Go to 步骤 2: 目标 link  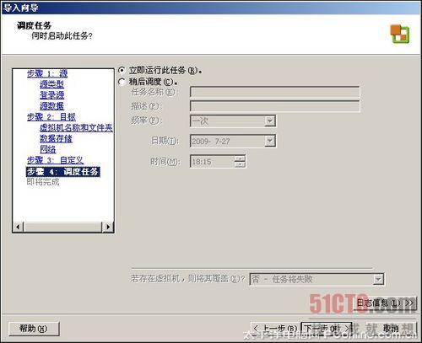point(51,117)
